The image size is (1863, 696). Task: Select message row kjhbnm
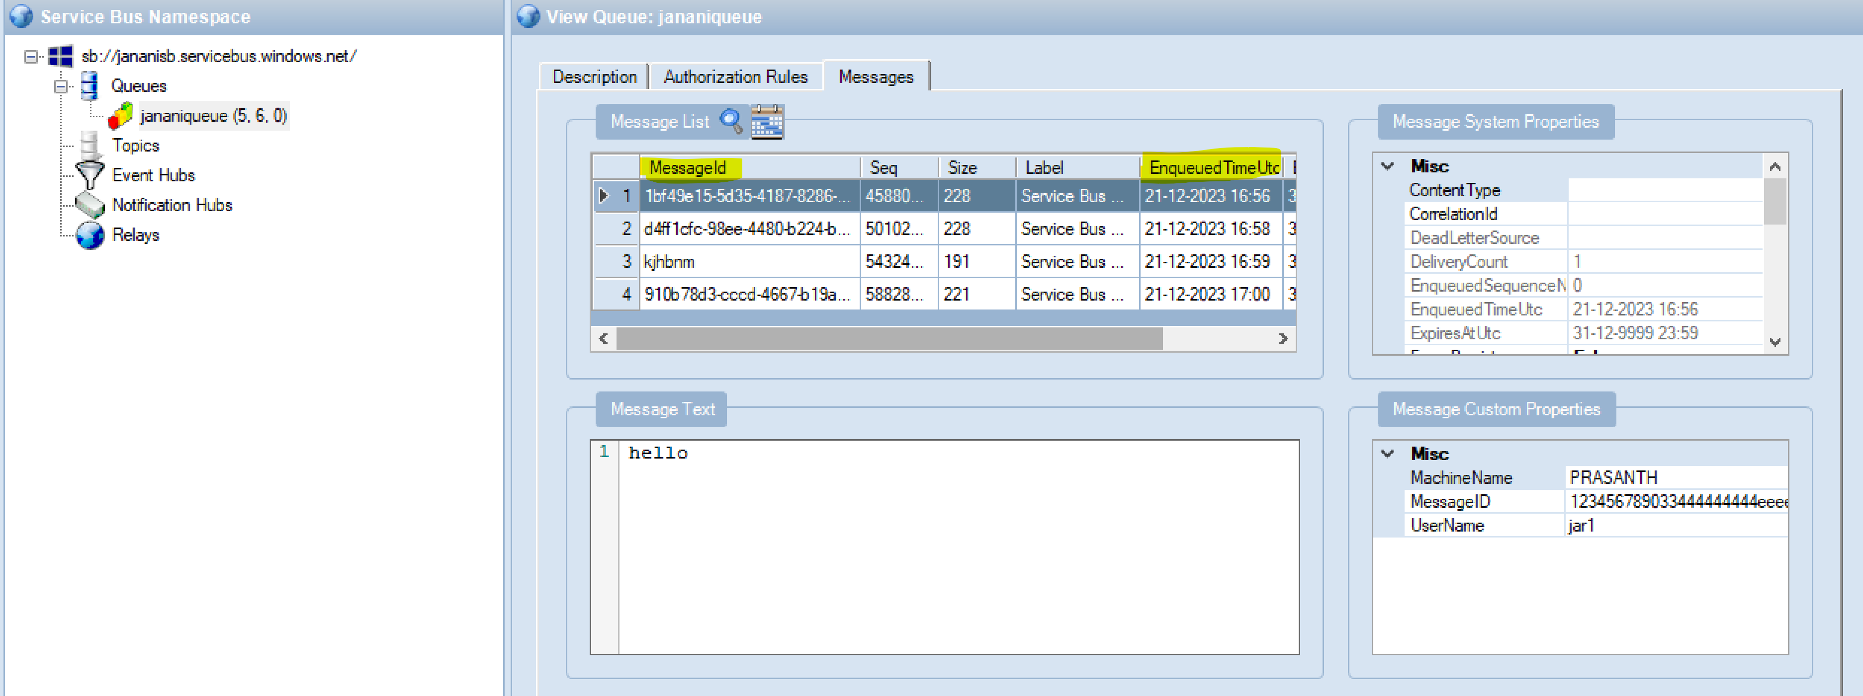[x=944, y=262]
